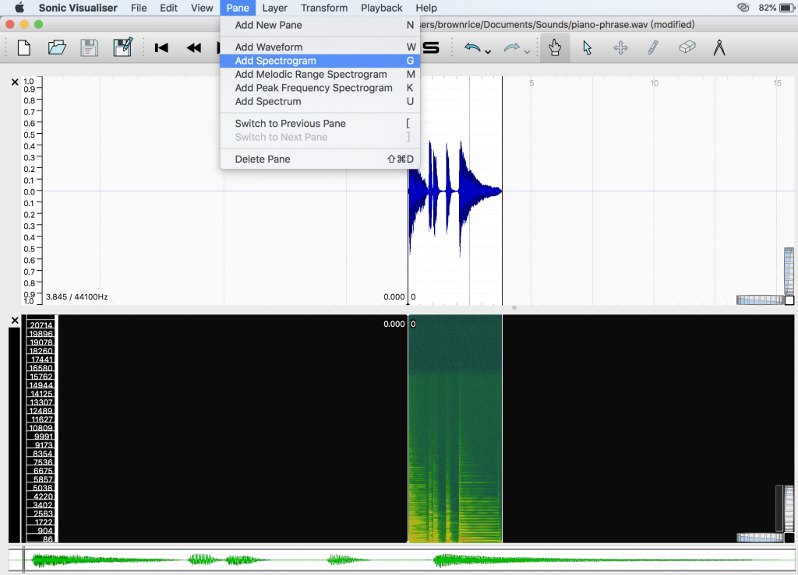The height and width of the screenshot is (575, 798).
Task: Select Add Waveform menu item
Action: tap(320, 47)
